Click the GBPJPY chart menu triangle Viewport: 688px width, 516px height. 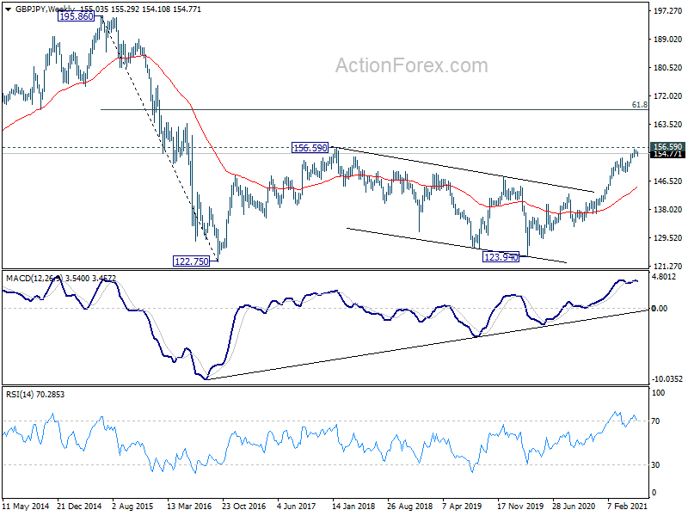click(x=8, y=9)
